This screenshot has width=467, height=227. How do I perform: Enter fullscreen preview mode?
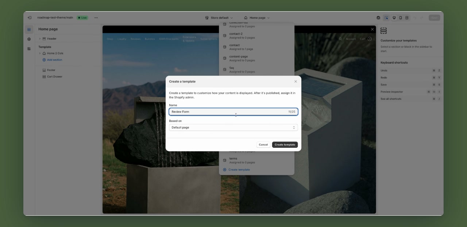407,17
